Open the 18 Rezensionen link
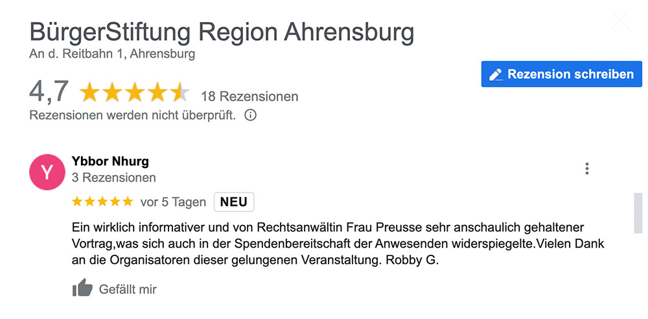Viewport: 648px width, 319px height. (249, 97)
